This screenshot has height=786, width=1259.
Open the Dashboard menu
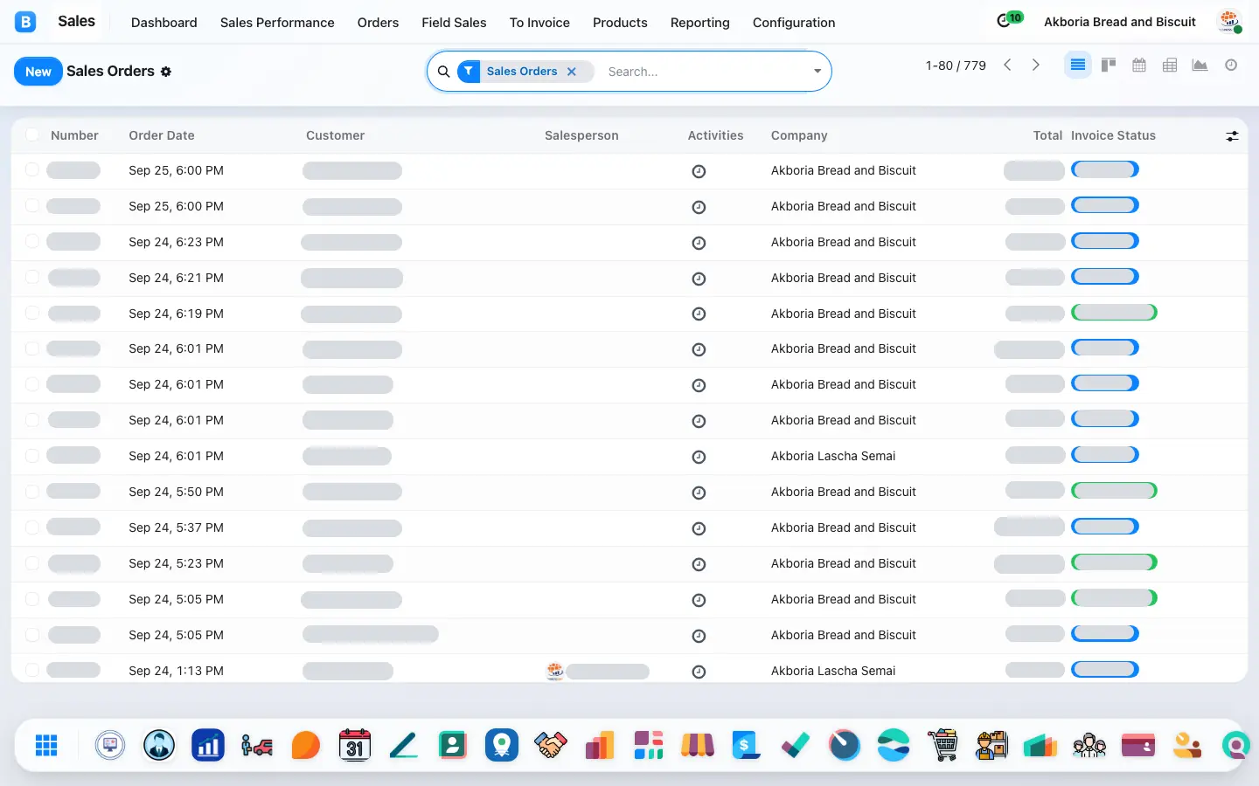point(164,23)
